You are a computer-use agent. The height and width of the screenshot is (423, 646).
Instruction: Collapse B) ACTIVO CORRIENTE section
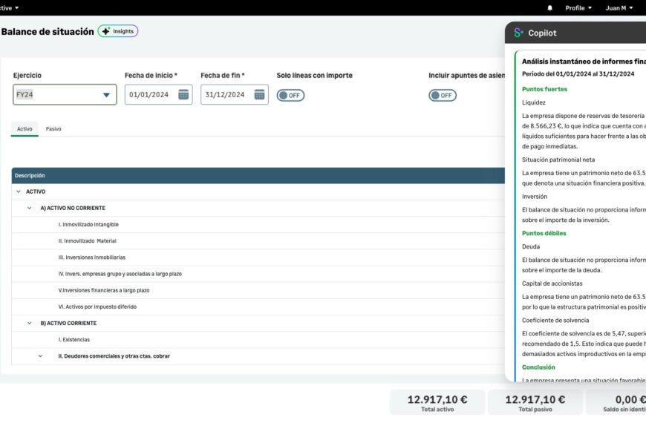coord(30,323)
